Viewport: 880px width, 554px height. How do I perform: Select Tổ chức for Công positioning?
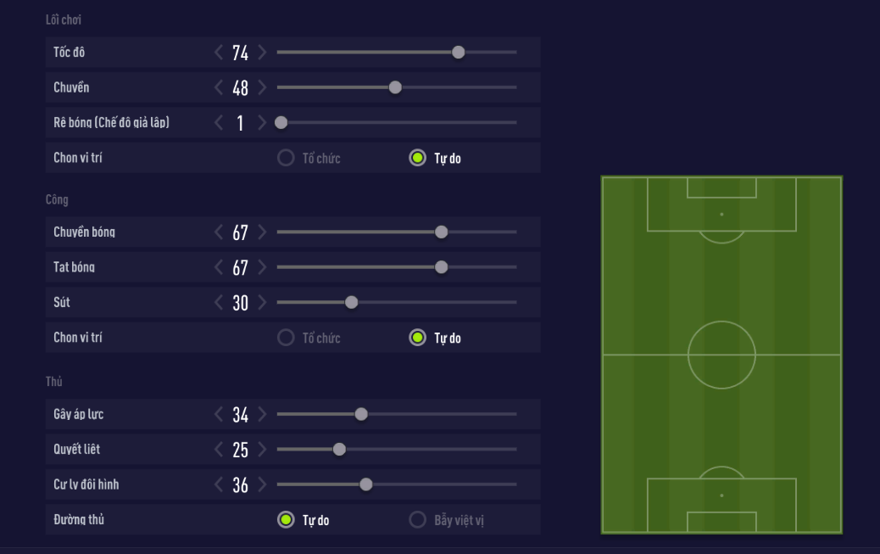(x=286, y=338)
